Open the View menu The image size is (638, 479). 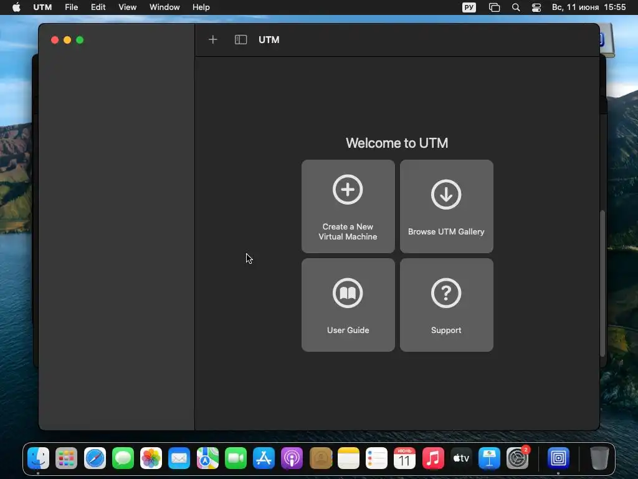[x=127, y=7]
